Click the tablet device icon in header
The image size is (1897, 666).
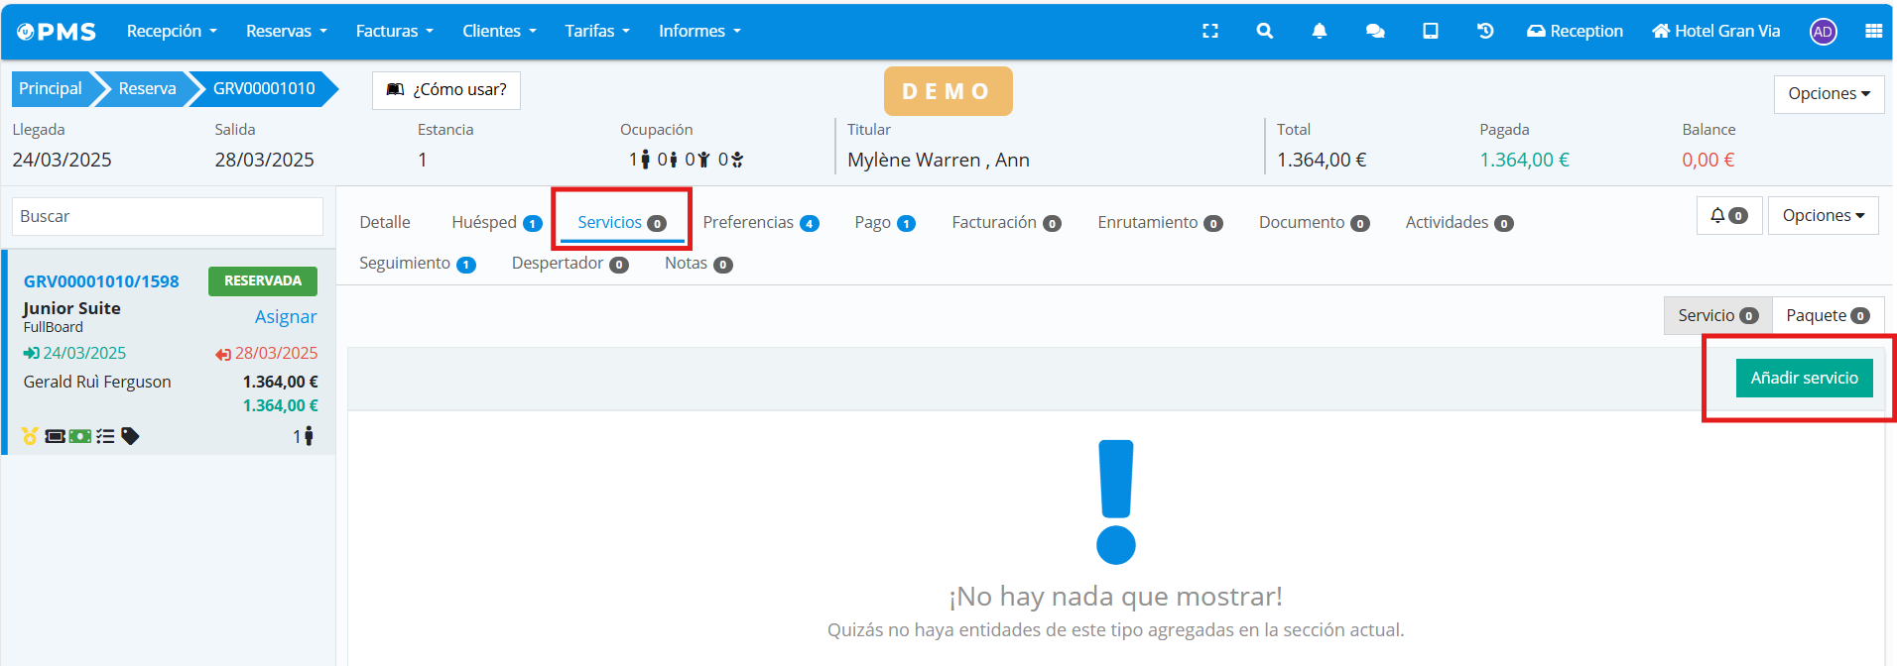pyautogui.click(x=1430, y=31)
